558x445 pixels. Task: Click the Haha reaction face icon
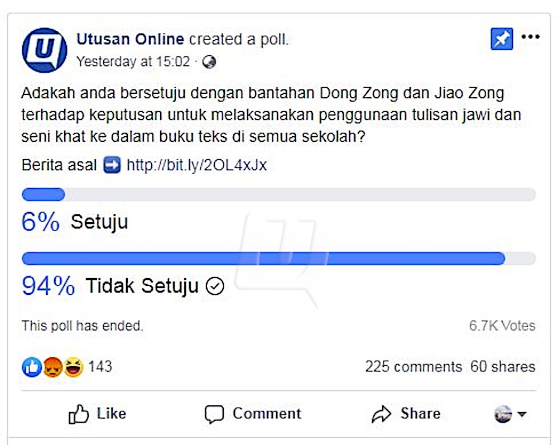(73, 367)
